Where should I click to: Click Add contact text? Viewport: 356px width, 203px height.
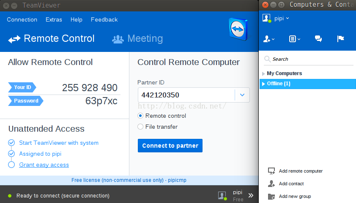[291, 184]
